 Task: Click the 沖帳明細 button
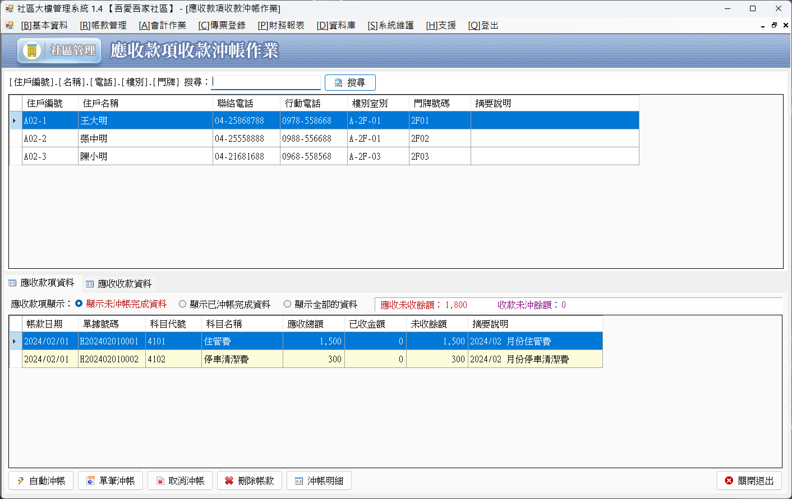tap(319, 481)
